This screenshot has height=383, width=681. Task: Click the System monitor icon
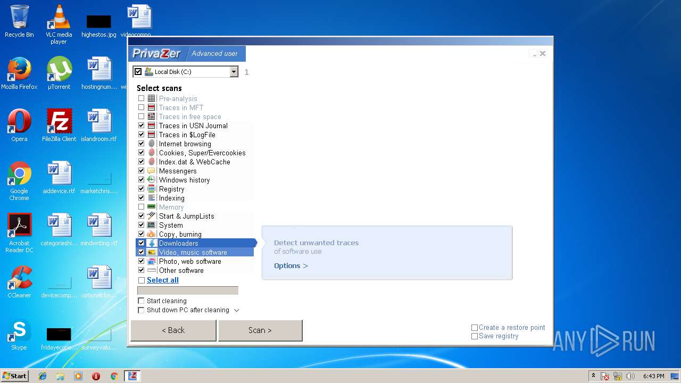[152, 225]
